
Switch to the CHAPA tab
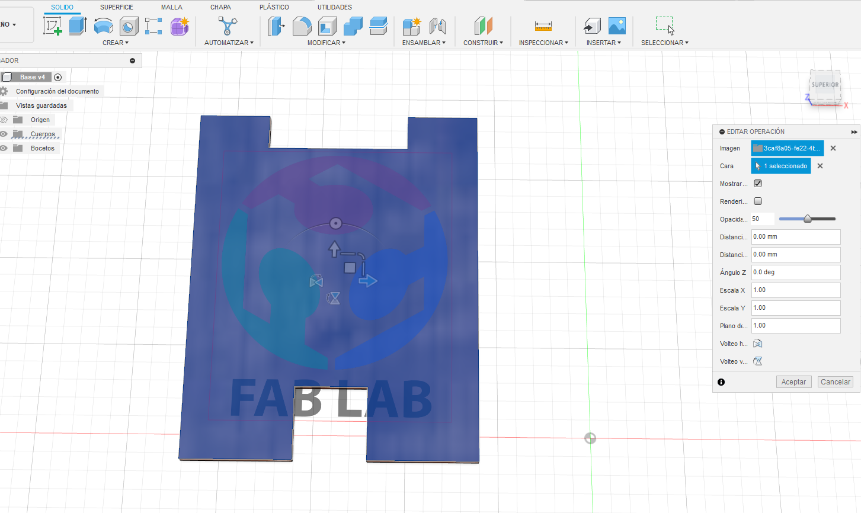coord(221,7)
